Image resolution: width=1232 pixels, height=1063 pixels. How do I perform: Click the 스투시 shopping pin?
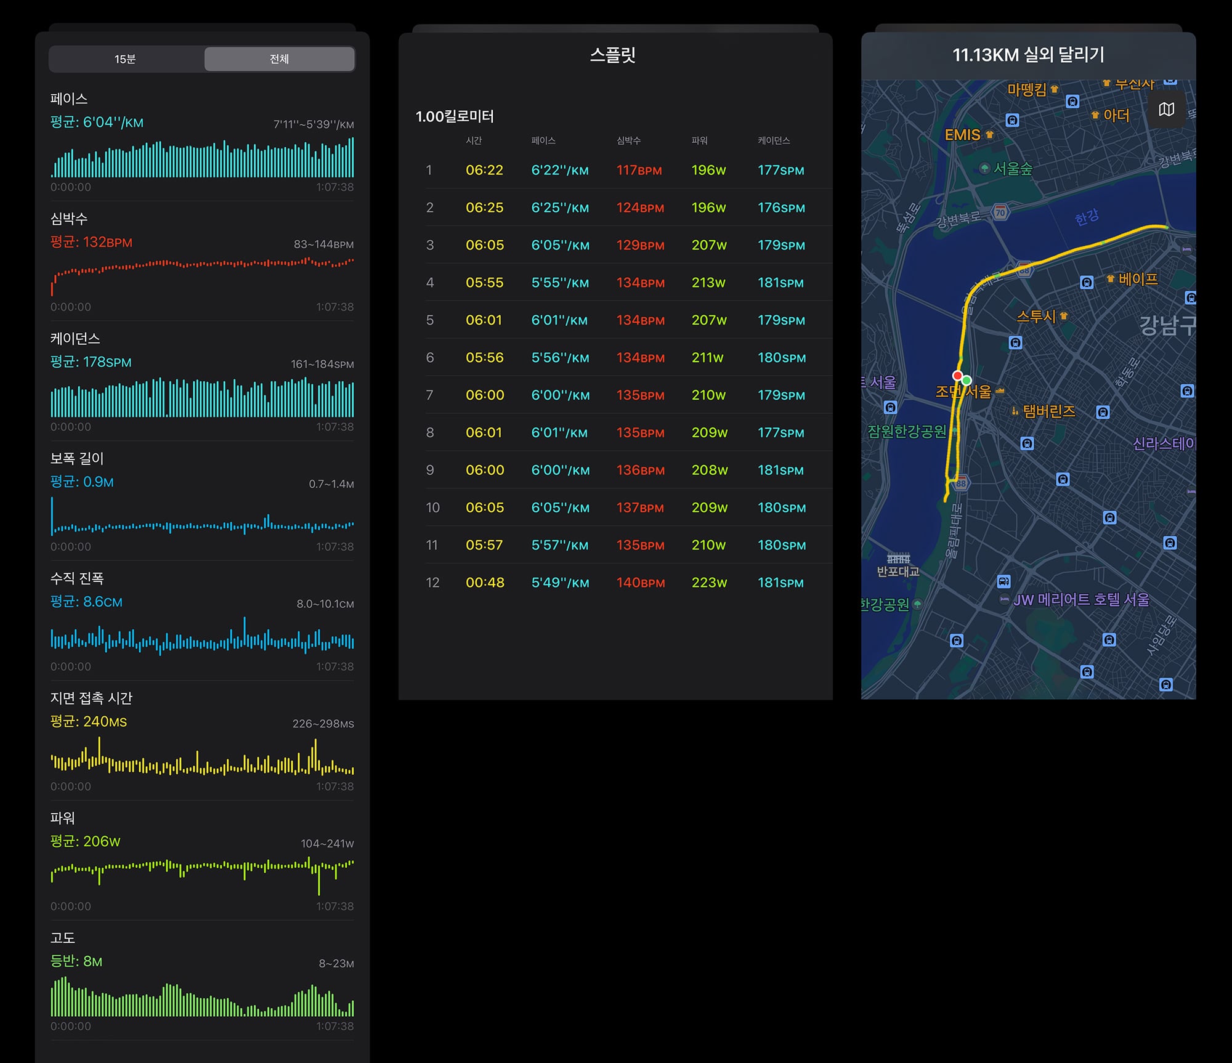[x=1063, y=315]
